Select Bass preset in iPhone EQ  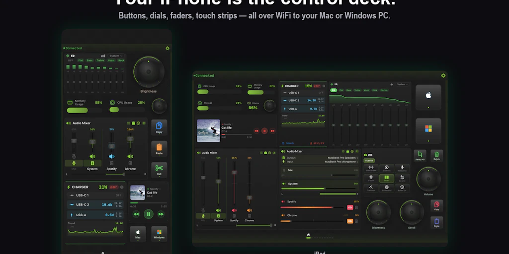click(x=89, y=61)
